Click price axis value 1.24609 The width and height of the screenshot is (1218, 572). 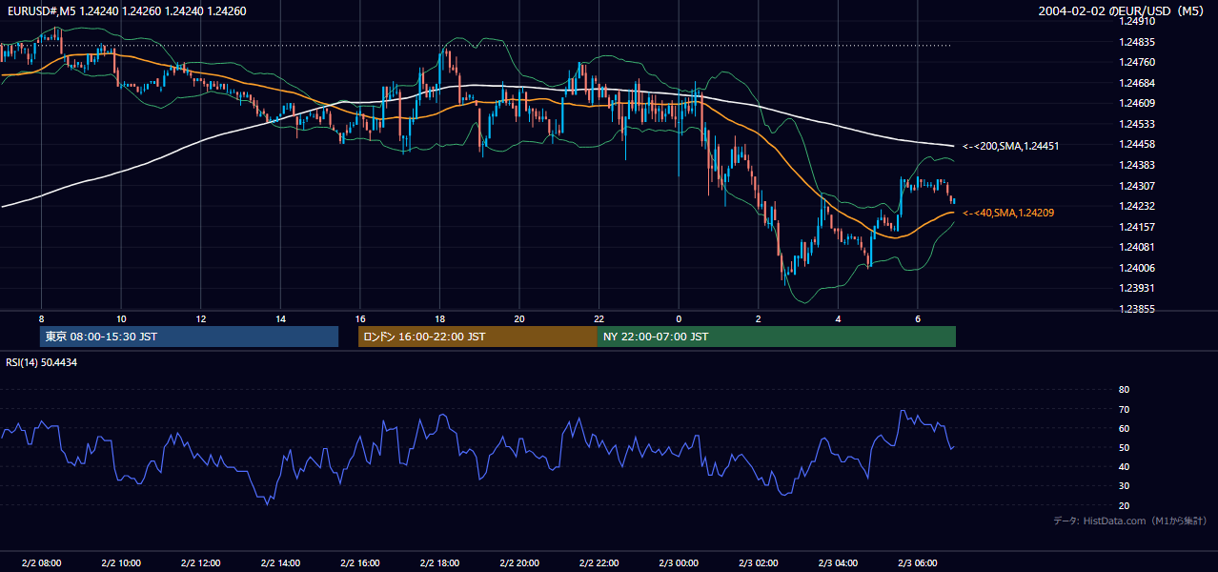point(1137,103)
